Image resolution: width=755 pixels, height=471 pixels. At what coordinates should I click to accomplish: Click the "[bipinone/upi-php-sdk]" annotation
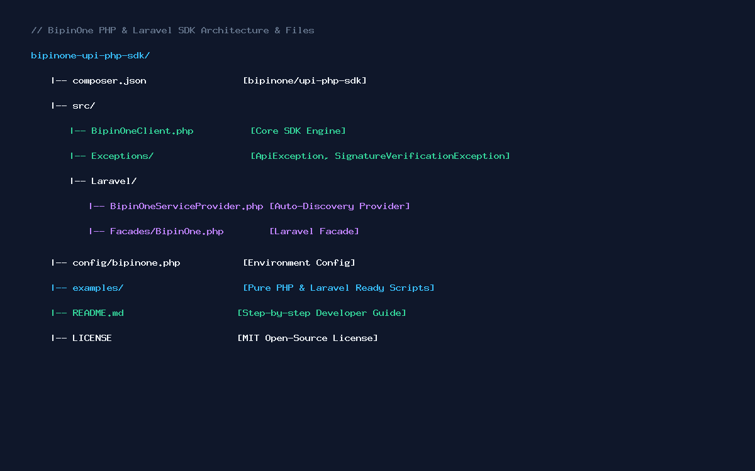coord(305,80)
